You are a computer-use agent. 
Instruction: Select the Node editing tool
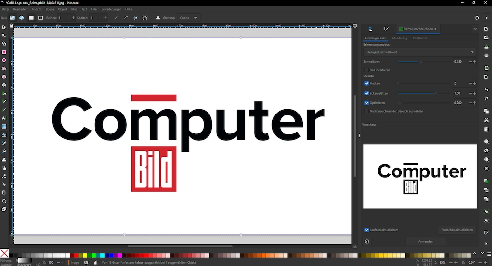click(x=4, y=36)
